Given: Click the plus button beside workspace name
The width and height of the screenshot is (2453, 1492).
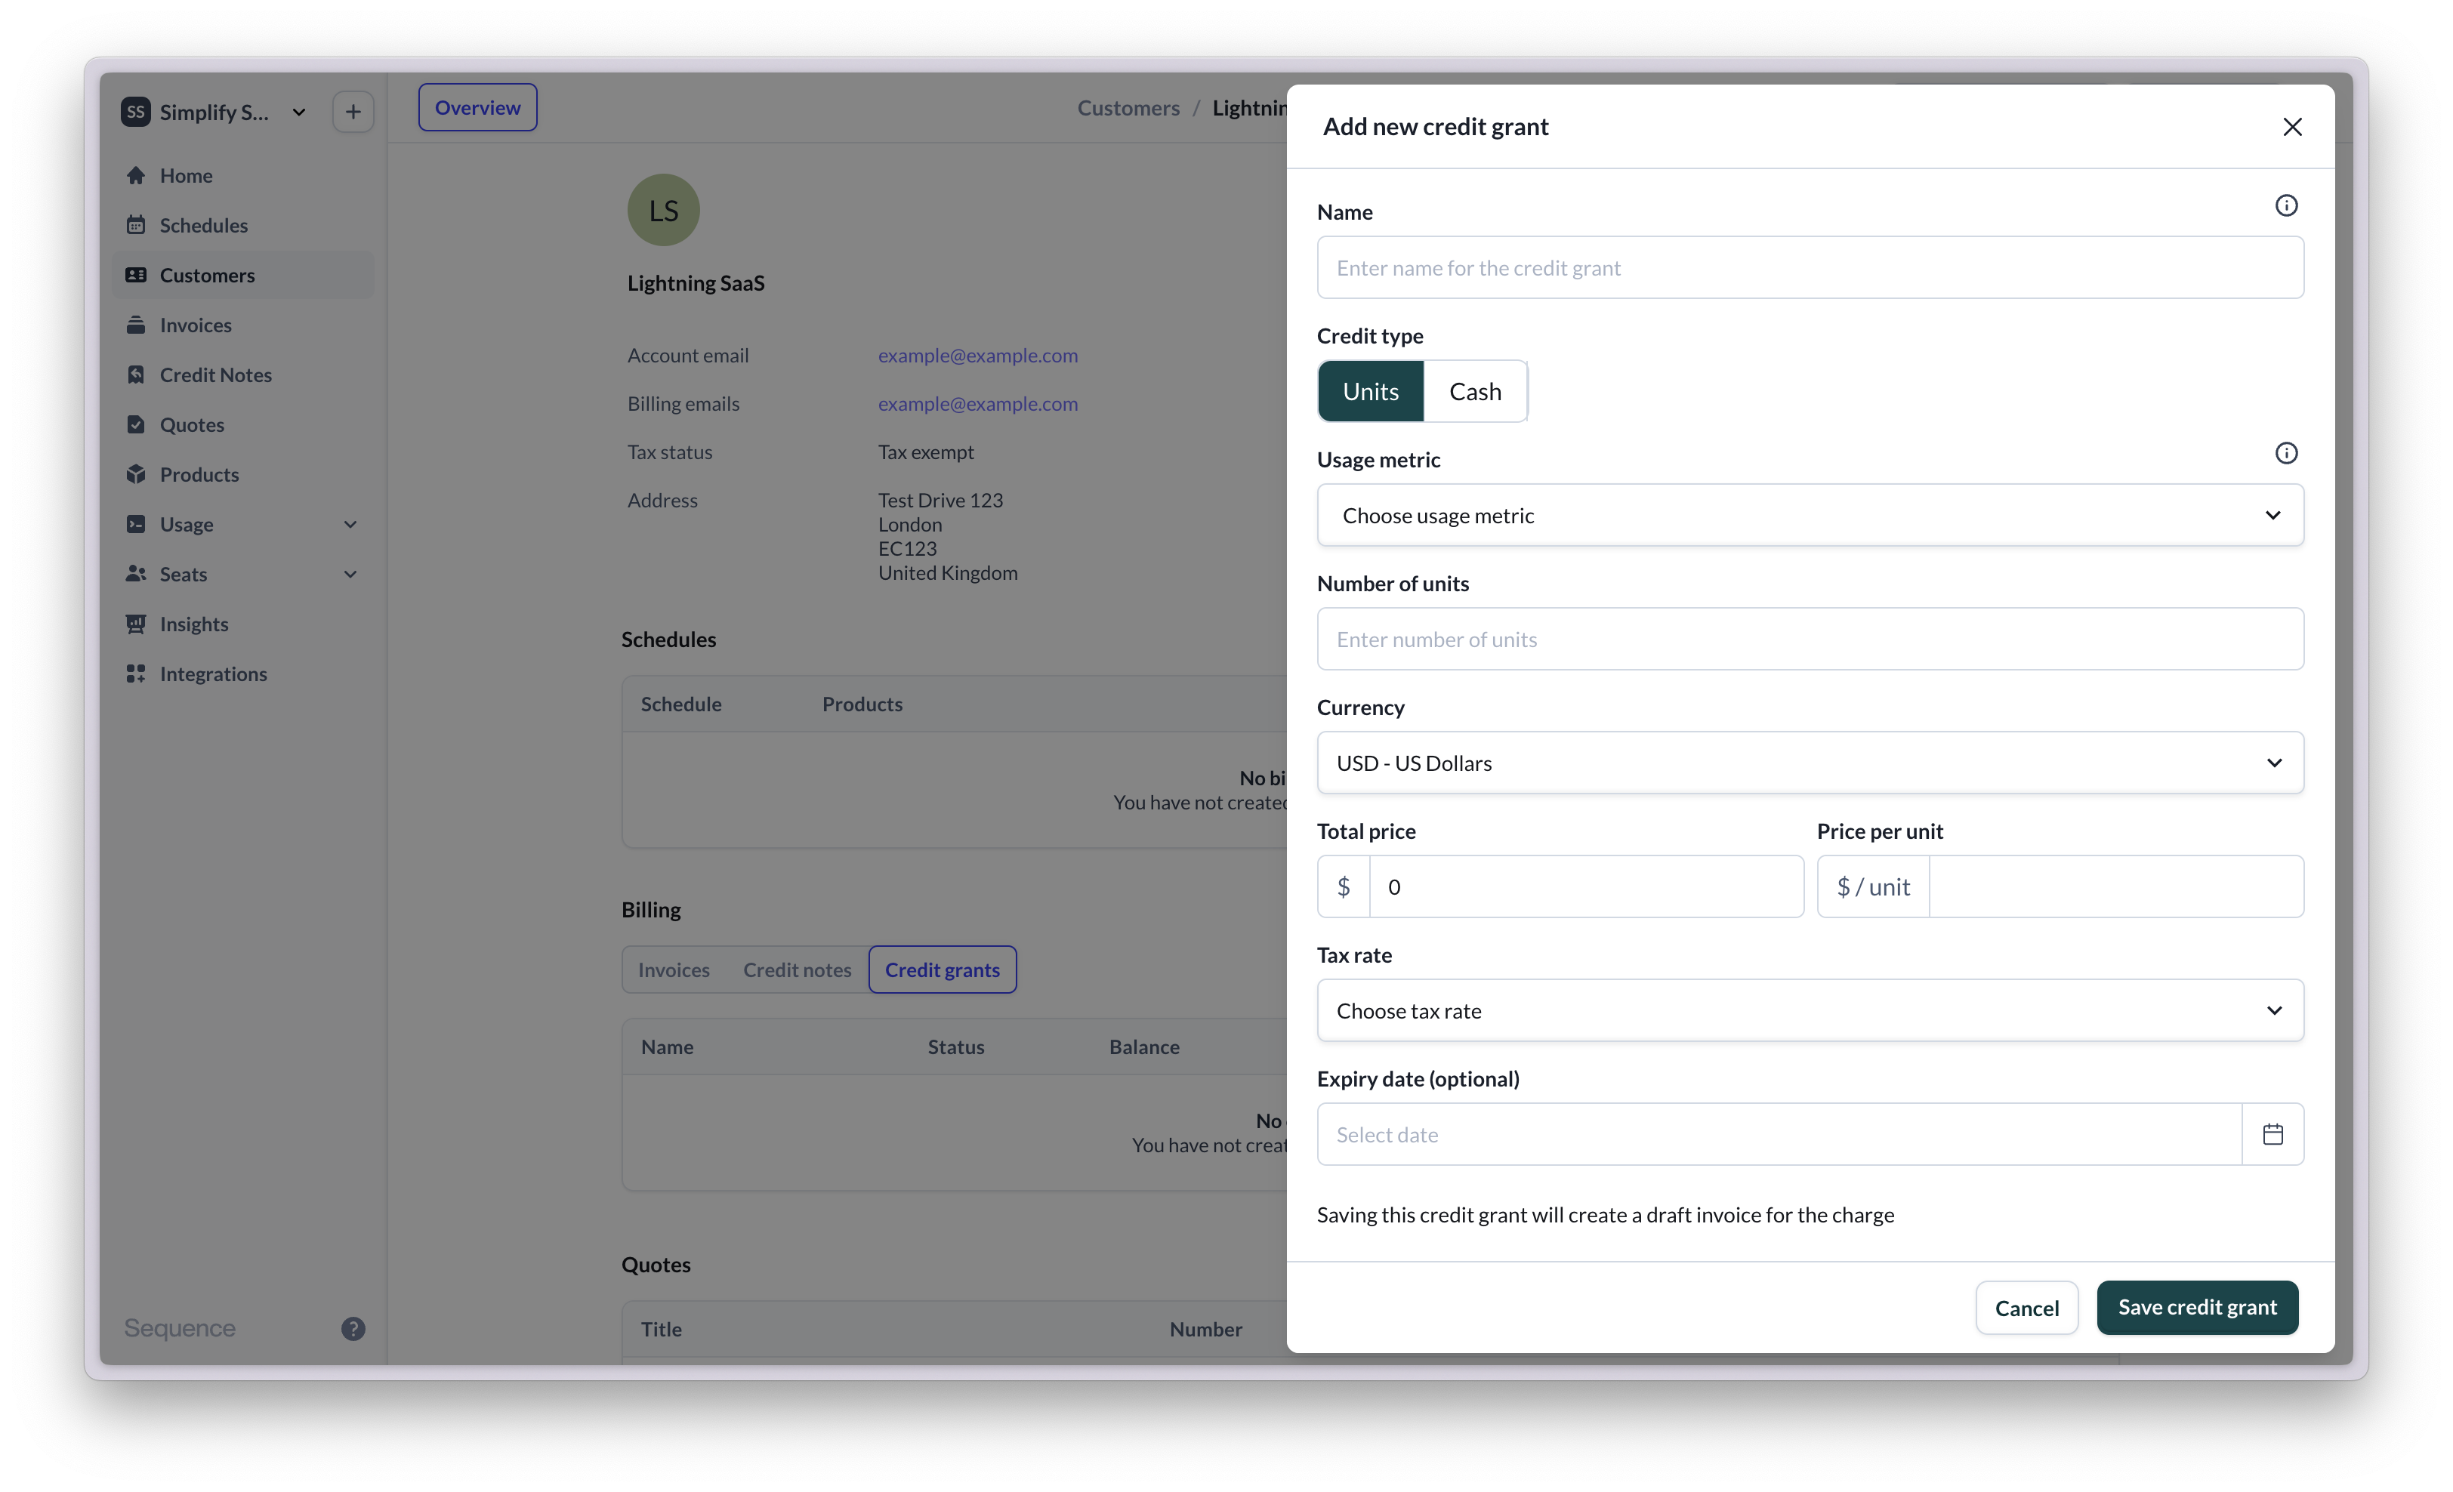Looking at the screenshot, I should point(353,112).
